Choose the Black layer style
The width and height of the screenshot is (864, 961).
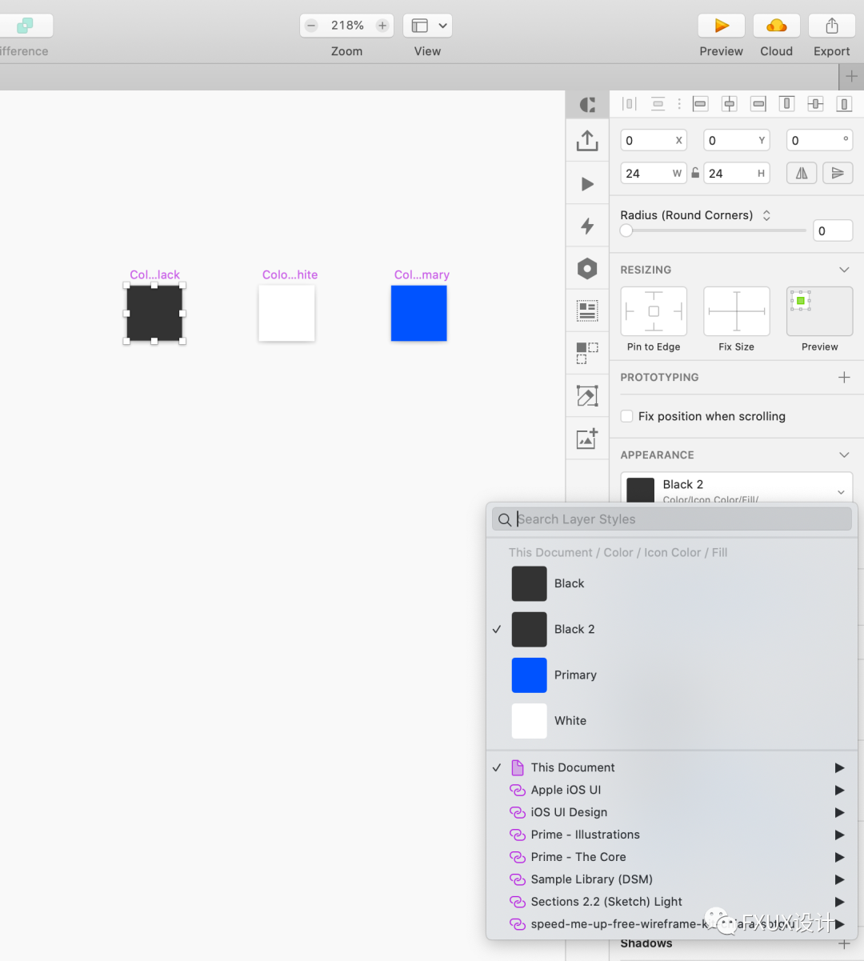pyautogui.click(x=672, y=583)
